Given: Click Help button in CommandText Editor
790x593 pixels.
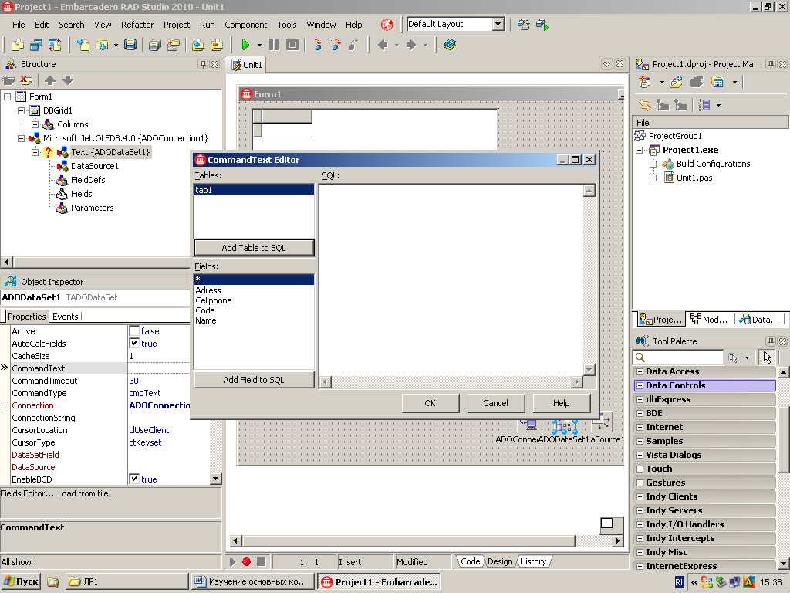Looking at the screenshot, I should [562, 403].
